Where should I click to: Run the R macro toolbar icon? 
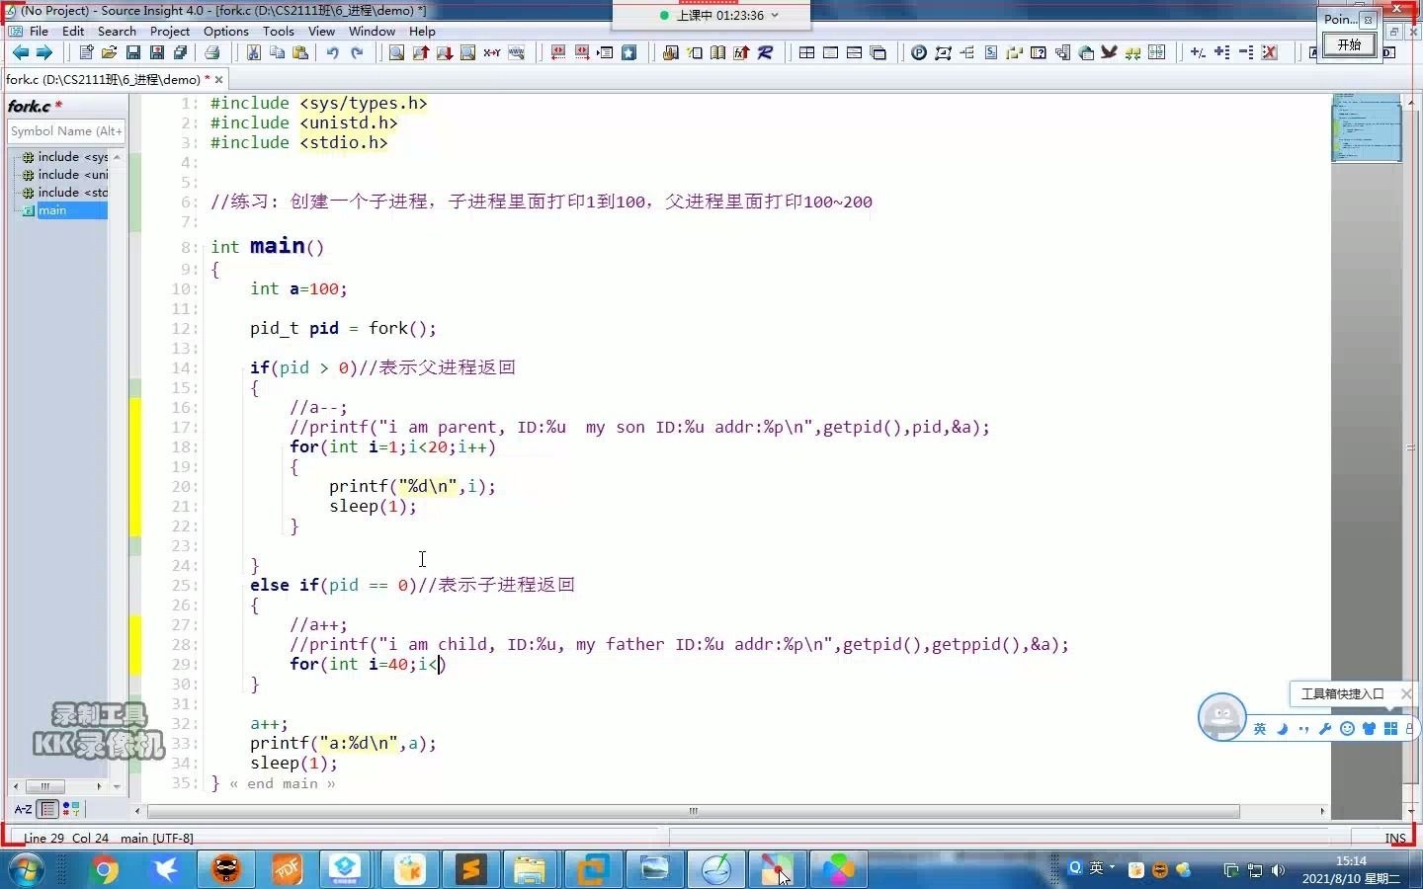coord(766,53)
